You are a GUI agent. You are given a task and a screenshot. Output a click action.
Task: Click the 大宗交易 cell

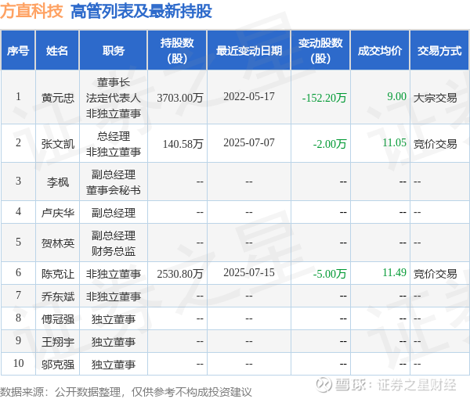pyautogui.click(x=436, y=98)
